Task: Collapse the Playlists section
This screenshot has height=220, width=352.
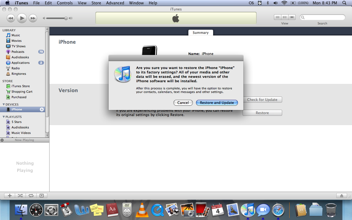Action: tap(4, 117)
